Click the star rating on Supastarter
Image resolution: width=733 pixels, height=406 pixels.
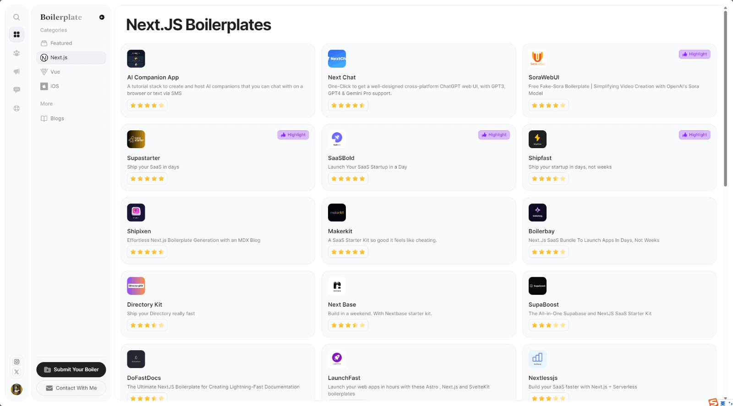147,178
